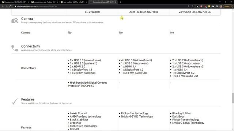Image resolution: width=234 pixels, height=131 pixels.
Task: Click the Features section heading
Action: pyautogui.click(x=28, y=99)
